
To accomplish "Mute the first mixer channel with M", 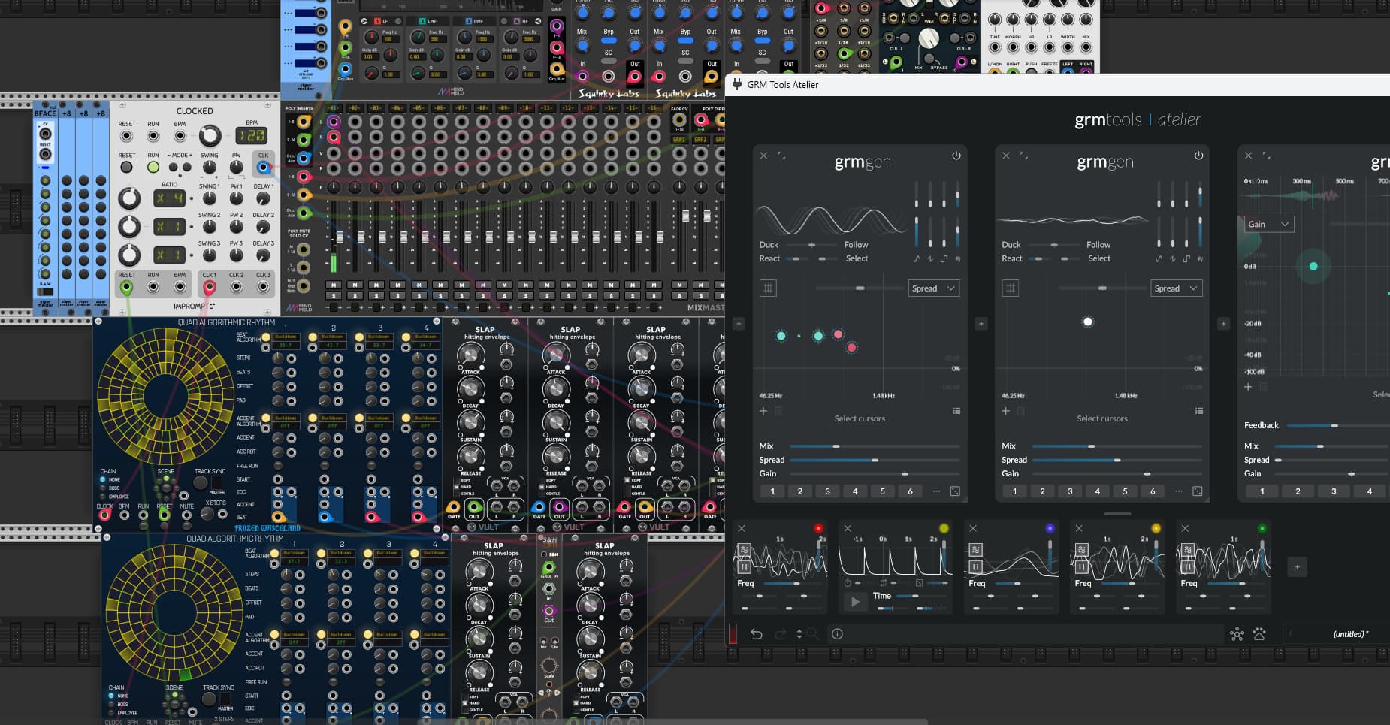I will pyautogui.click(x=333, y=285).
